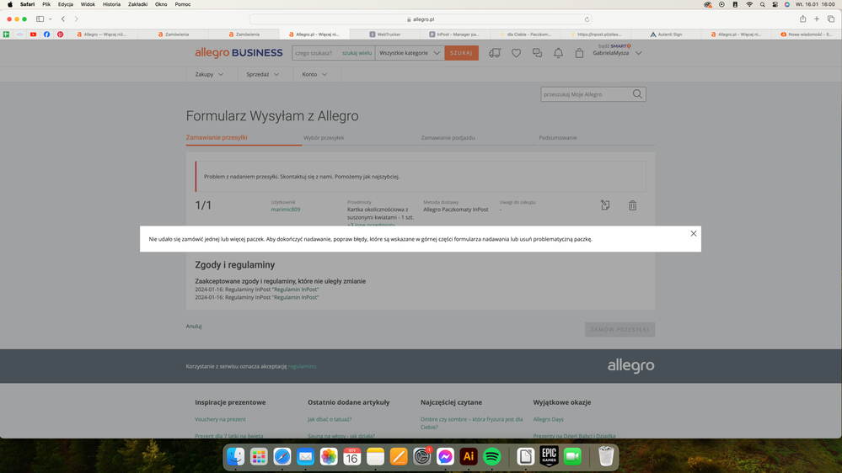Screen dimensions: 842x473
Task: Open Pinterest pinned tab
Action: coord(60,35)
